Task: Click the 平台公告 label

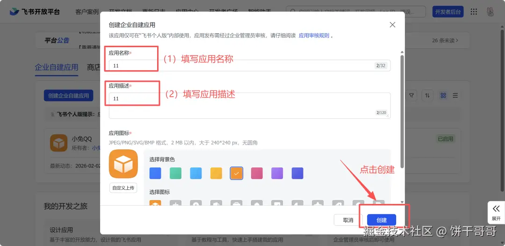Action: click(x=57, y=41)
